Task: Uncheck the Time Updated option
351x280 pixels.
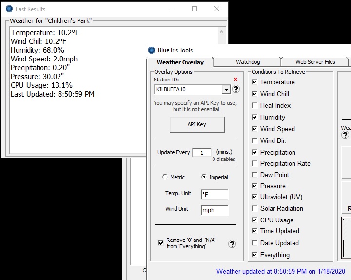Action: pyautogui.click(x=254, y=231)
